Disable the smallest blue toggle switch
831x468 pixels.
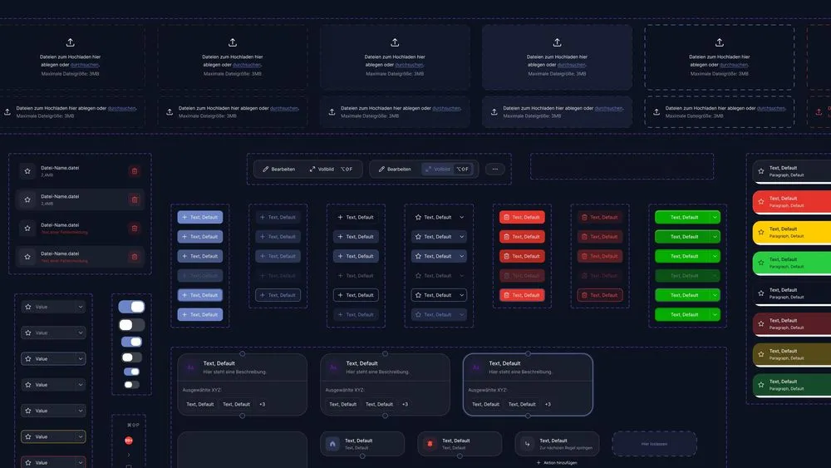pyautogui.click(x=131, y=372)
